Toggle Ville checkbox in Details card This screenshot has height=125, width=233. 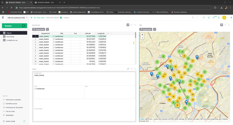coord(35,89)
